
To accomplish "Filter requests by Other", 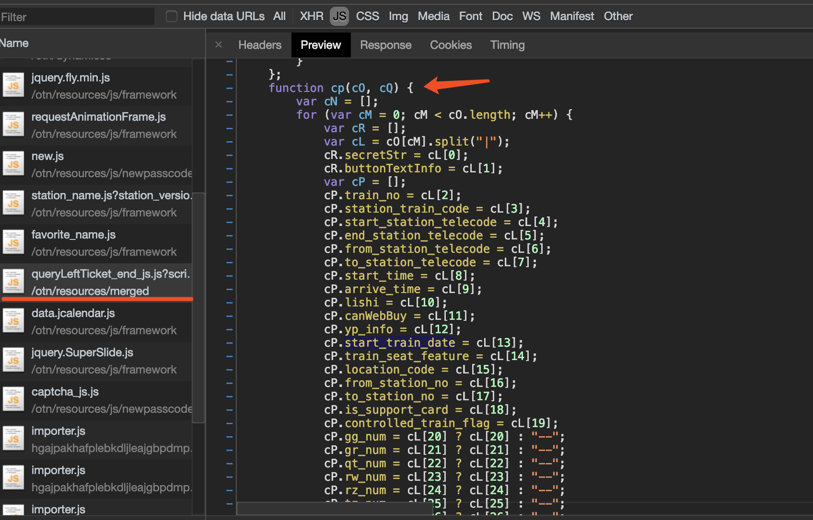I will [618, 16].
